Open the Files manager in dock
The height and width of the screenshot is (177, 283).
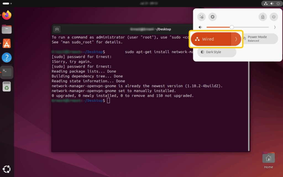[7, 29]
